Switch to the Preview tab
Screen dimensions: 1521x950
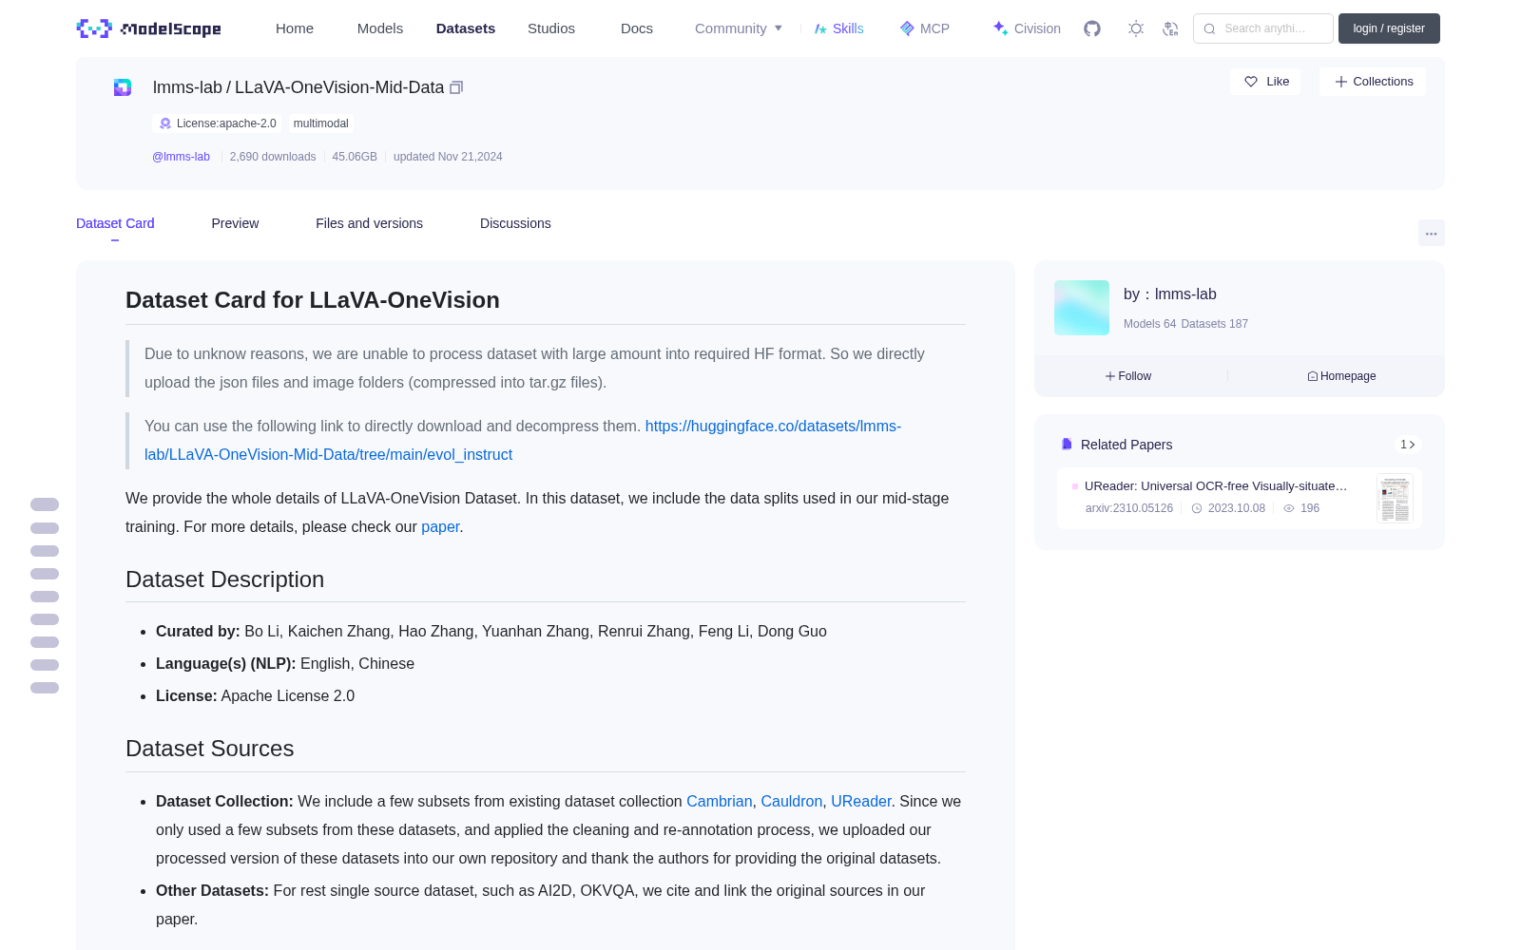pos(235,223)
